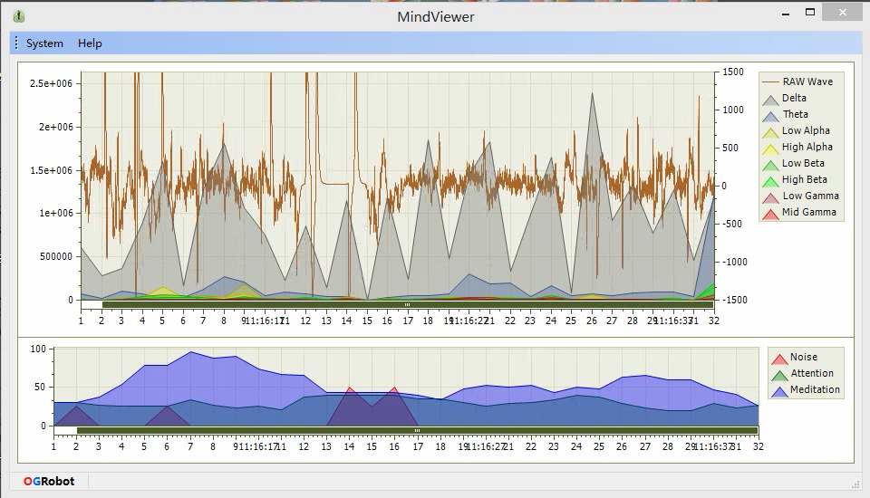Click the MindViewer app icon in title bar
This screenshot has width=870, height=498.
tap(19, 16)
